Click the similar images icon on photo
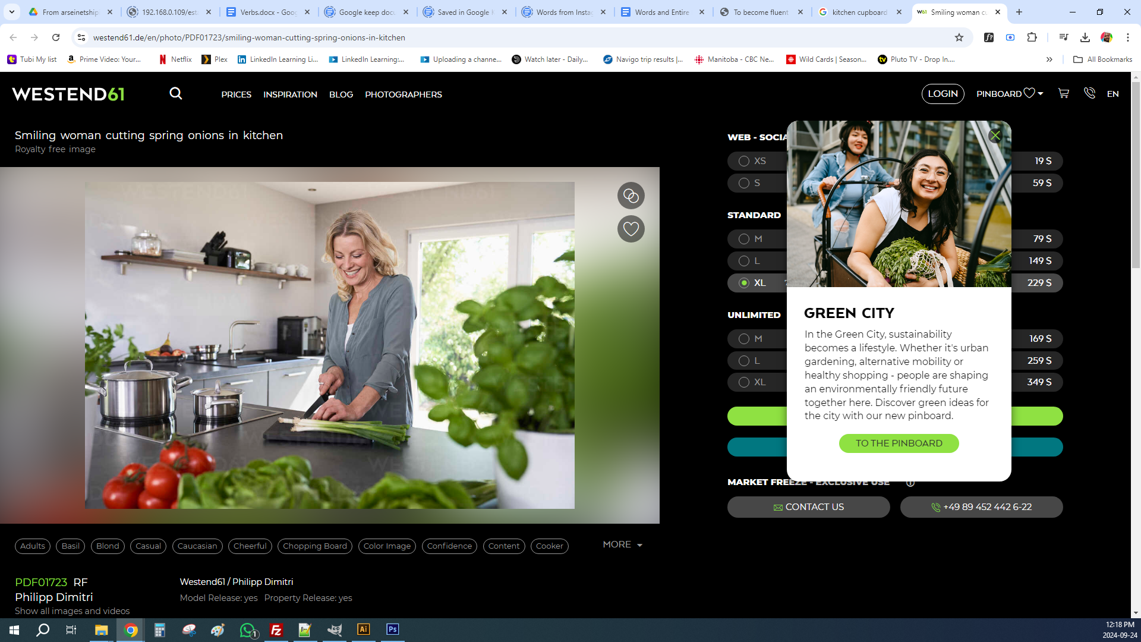 [x=631, y=196]
